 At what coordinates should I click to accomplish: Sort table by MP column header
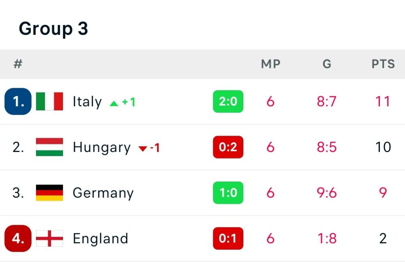(x=271, y=64)
